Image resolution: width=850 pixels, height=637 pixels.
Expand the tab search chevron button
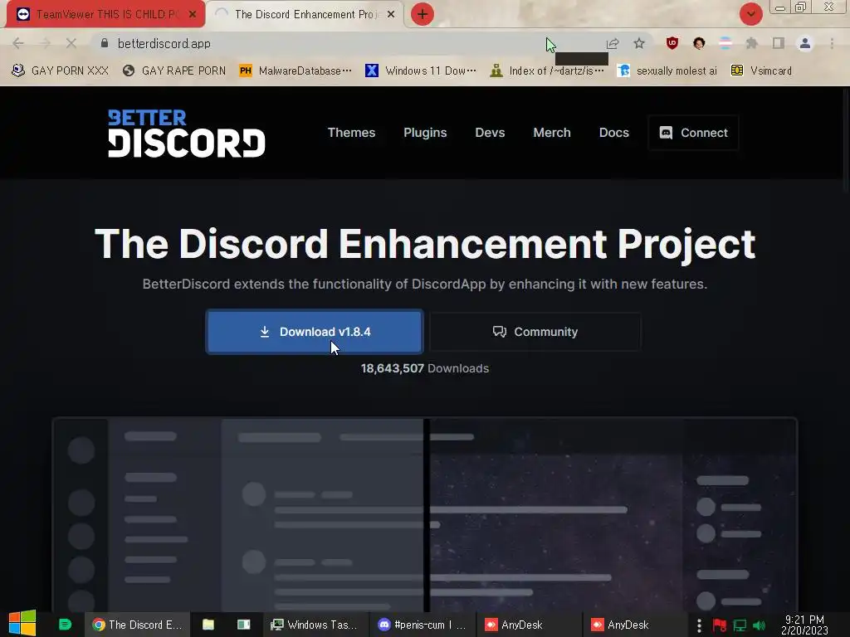750,14
